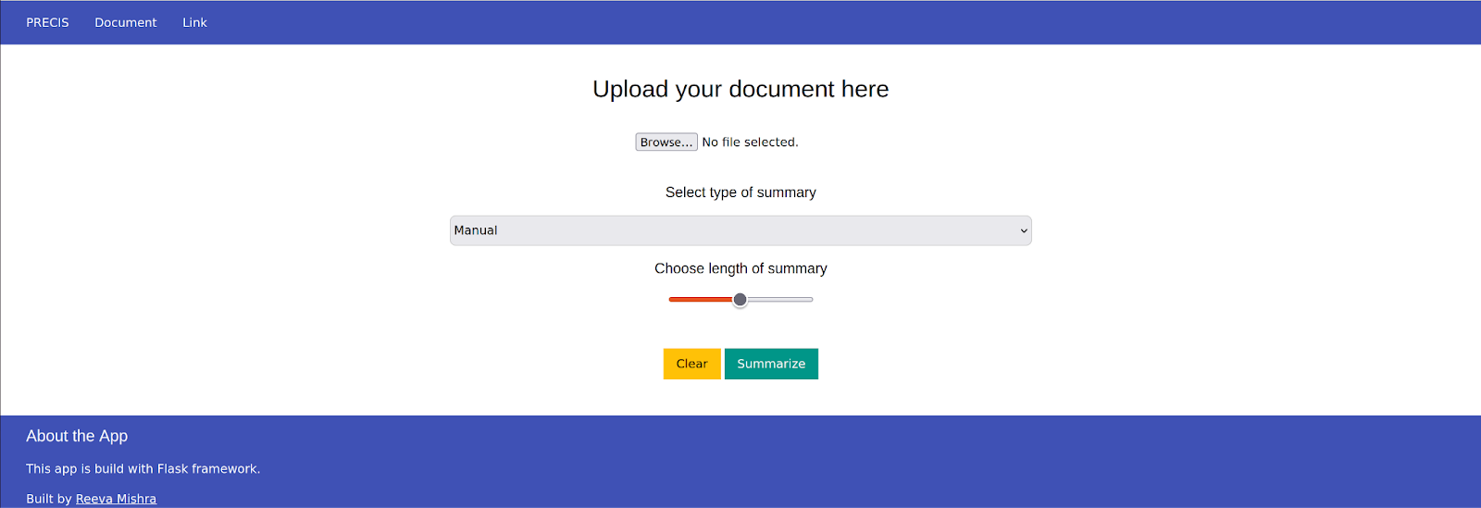
Task: Click the word Manual in the select box
Action: coord(476,230)
